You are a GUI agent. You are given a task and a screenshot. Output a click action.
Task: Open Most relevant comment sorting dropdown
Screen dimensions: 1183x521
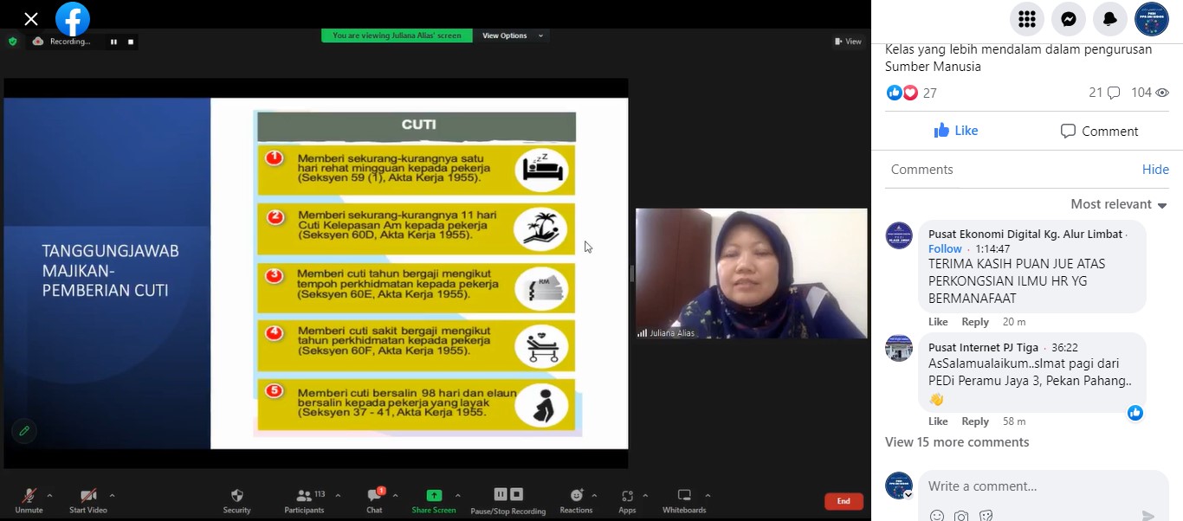pyautogui.click(x=1119, y=204)
